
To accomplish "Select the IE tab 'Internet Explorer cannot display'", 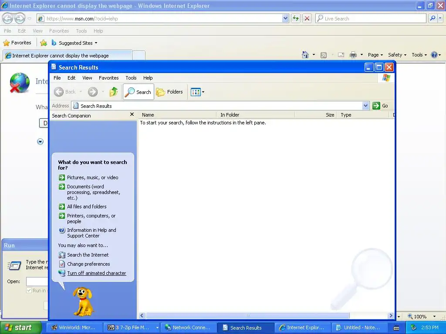I will point(68,55).
